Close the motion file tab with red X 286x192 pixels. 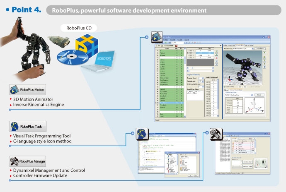176,46
